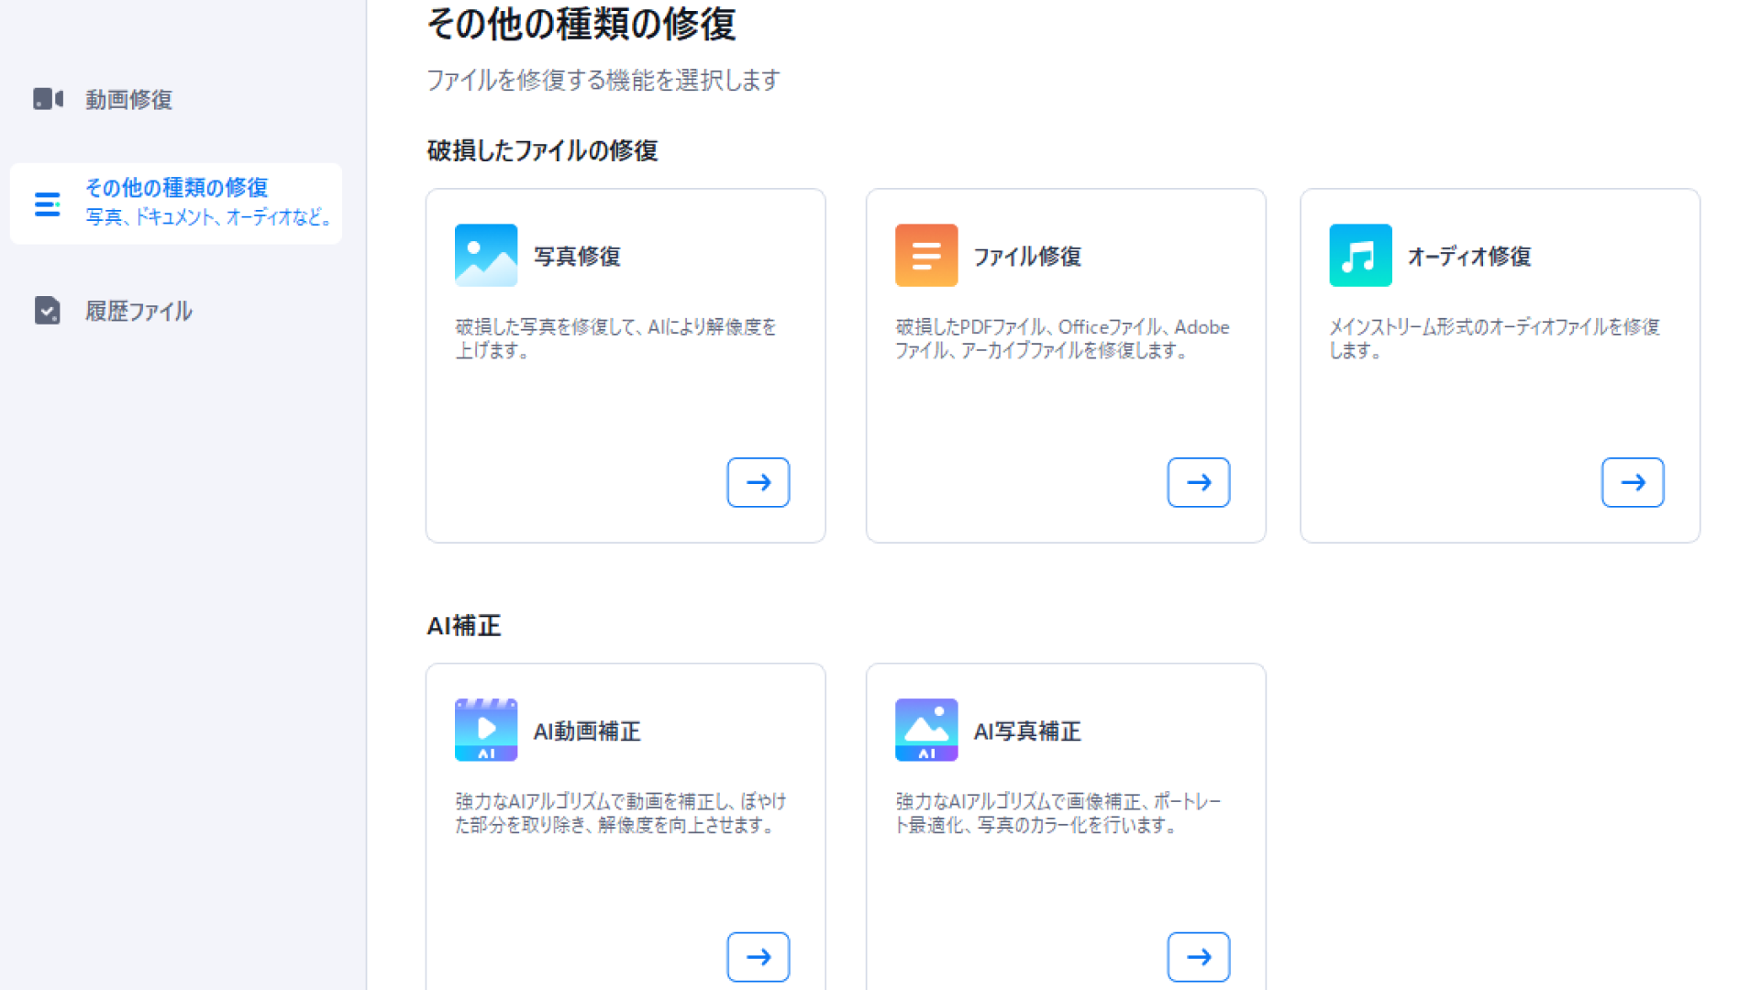Click the teal オーディオ修復 music note icon
Image resolution: width=1761 pixels, height=990 pixels.
(1360, 256)
